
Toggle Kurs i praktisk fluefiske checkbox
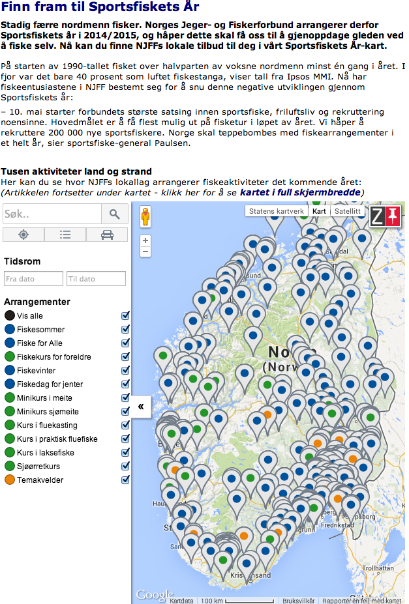click(125, 439)
